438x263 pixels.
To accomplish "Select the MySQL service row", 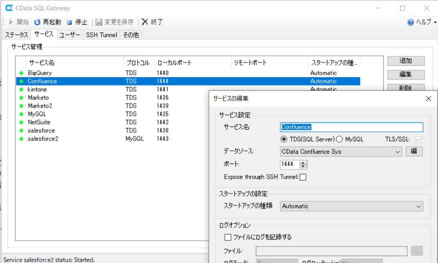I will pos(112,114).
